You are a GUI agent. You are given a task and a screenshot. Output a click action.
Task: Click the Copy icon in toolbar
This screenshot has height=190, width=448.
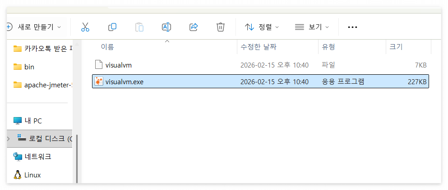pos(112,27)
